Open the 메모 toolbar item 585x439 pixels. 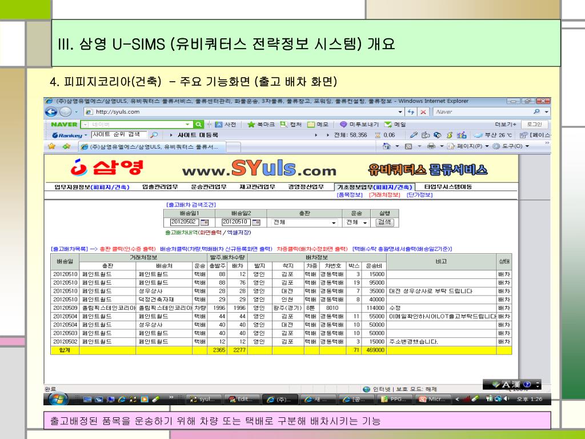(x=318, y=124)
